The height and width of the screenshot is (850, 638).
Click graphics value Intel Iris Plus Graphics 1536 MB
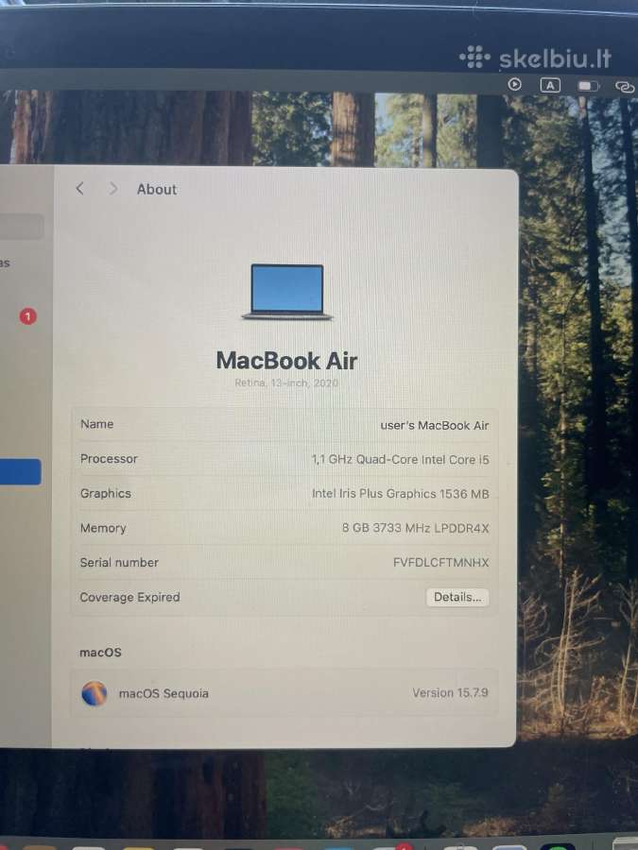pos(401,494)
